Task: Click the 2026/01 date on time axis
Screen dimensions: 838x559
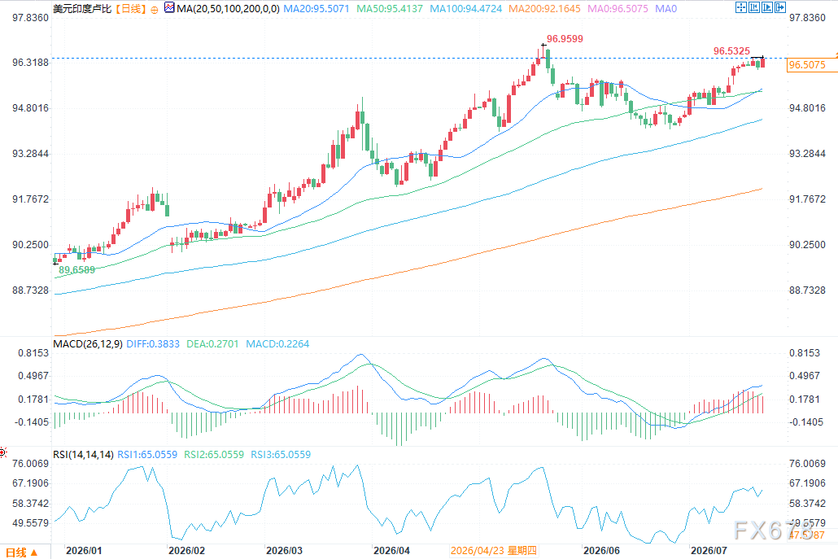Action: [83, 550]
